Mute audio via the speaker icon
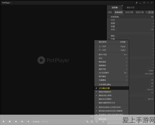Image resolution: width=155 pixels, height=125 pixels. (92, 117)
